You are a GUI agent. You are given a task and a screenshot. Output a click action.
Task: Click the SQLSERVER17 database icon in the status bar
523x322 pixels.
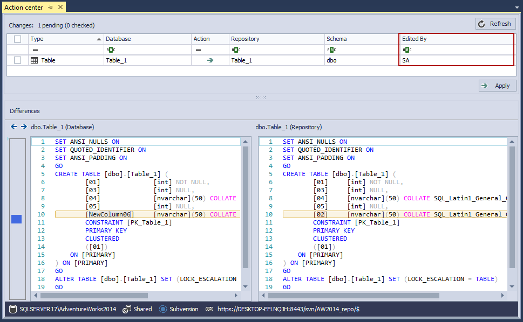[12, 309]
